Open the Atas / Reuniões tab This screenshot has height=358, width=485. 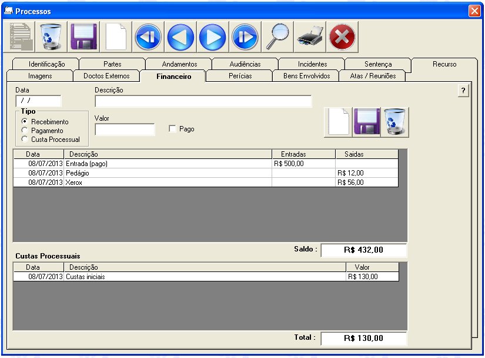pyautogui.click(x=373, y=76)
